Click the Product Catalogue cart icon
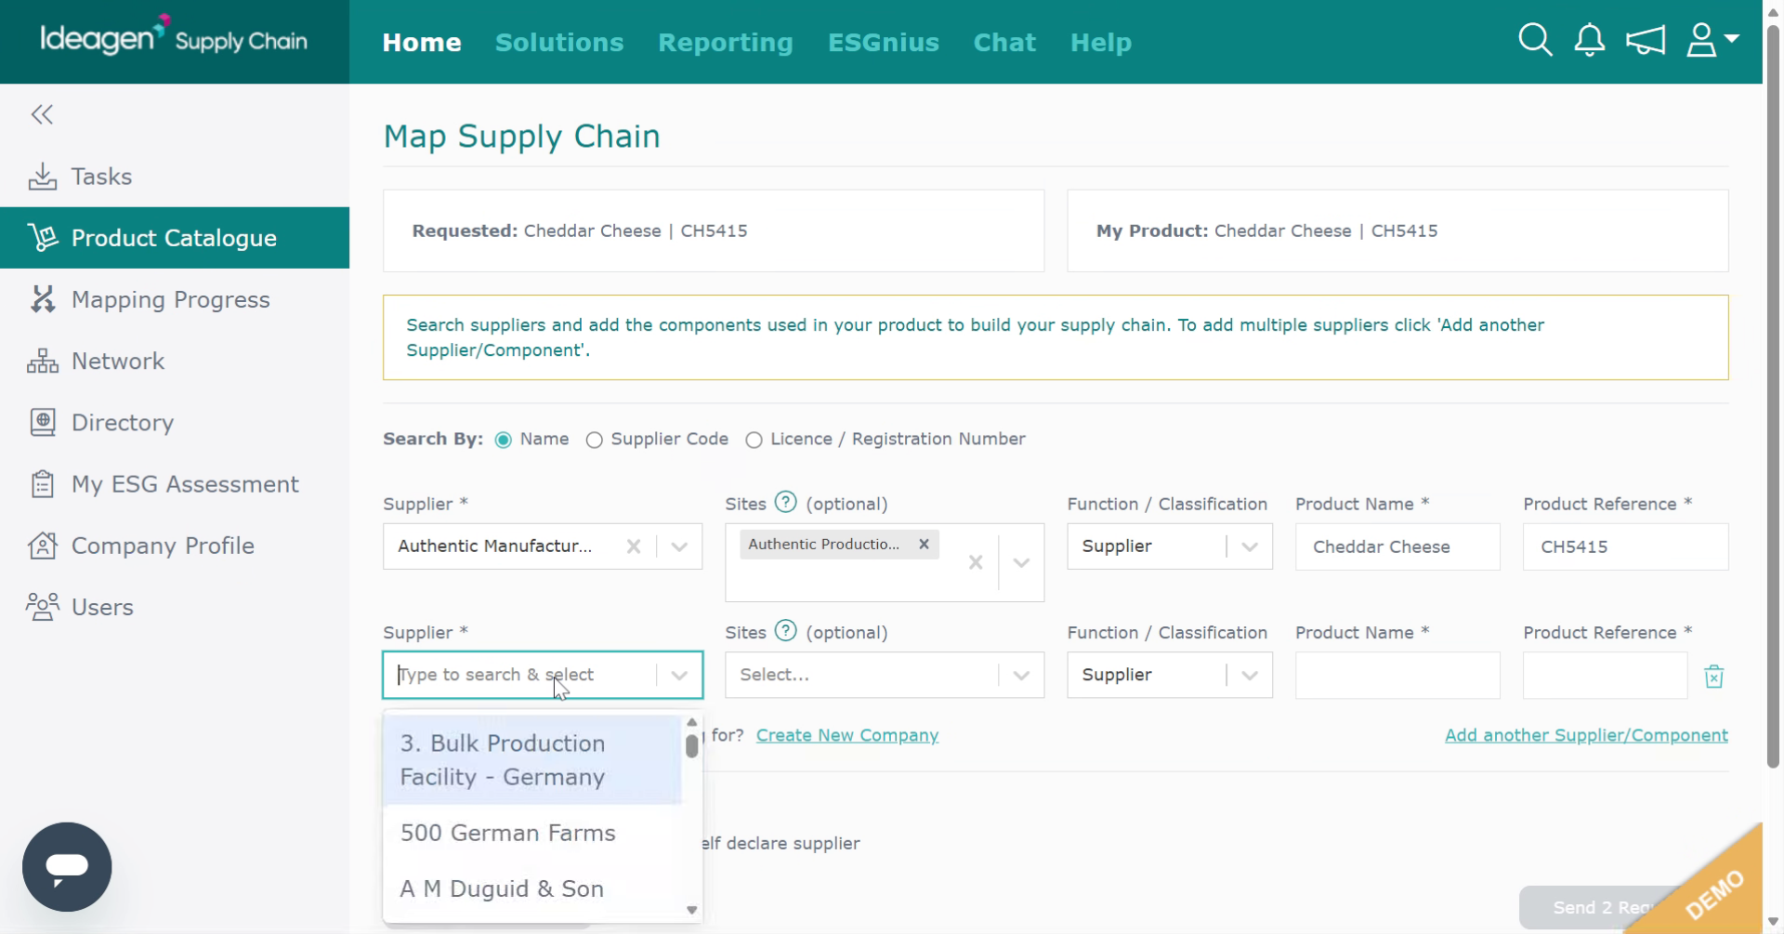The image size is (1784, 934). (x=42, y=238)
